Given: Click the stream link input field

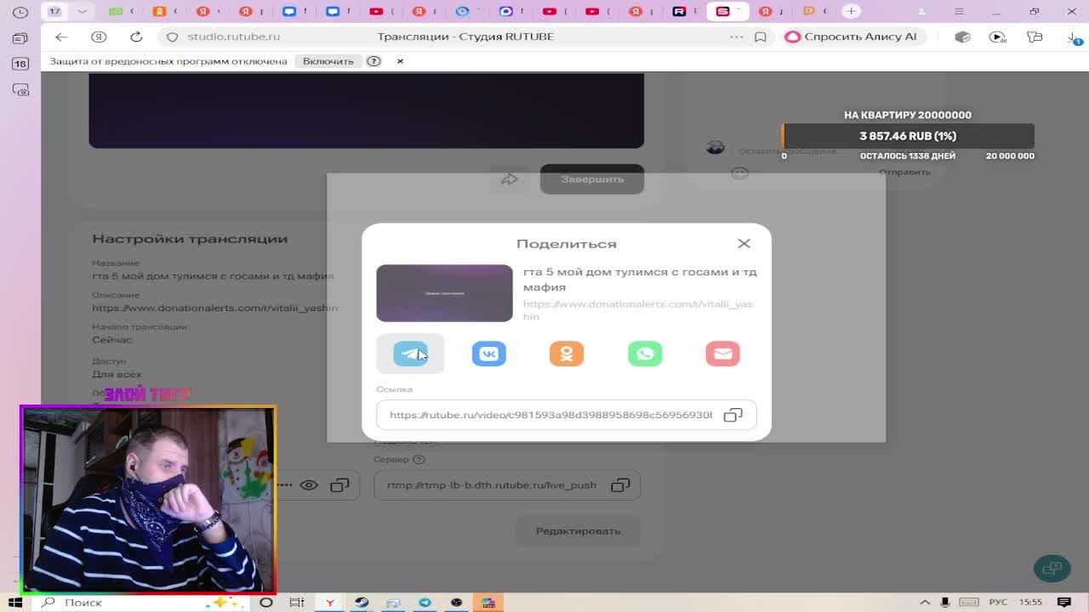Looking at the screenshot, I should (x=566, y=415).
